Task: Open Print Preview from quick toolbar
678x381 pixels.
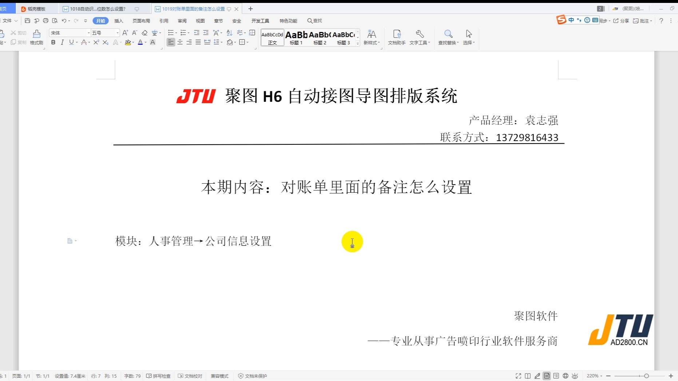Action: (x=55, y=21)
